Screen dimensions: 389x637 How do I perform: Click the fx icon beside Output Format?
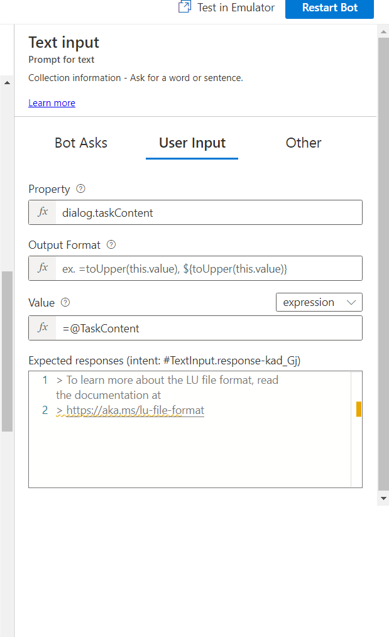tap(41, 268)
